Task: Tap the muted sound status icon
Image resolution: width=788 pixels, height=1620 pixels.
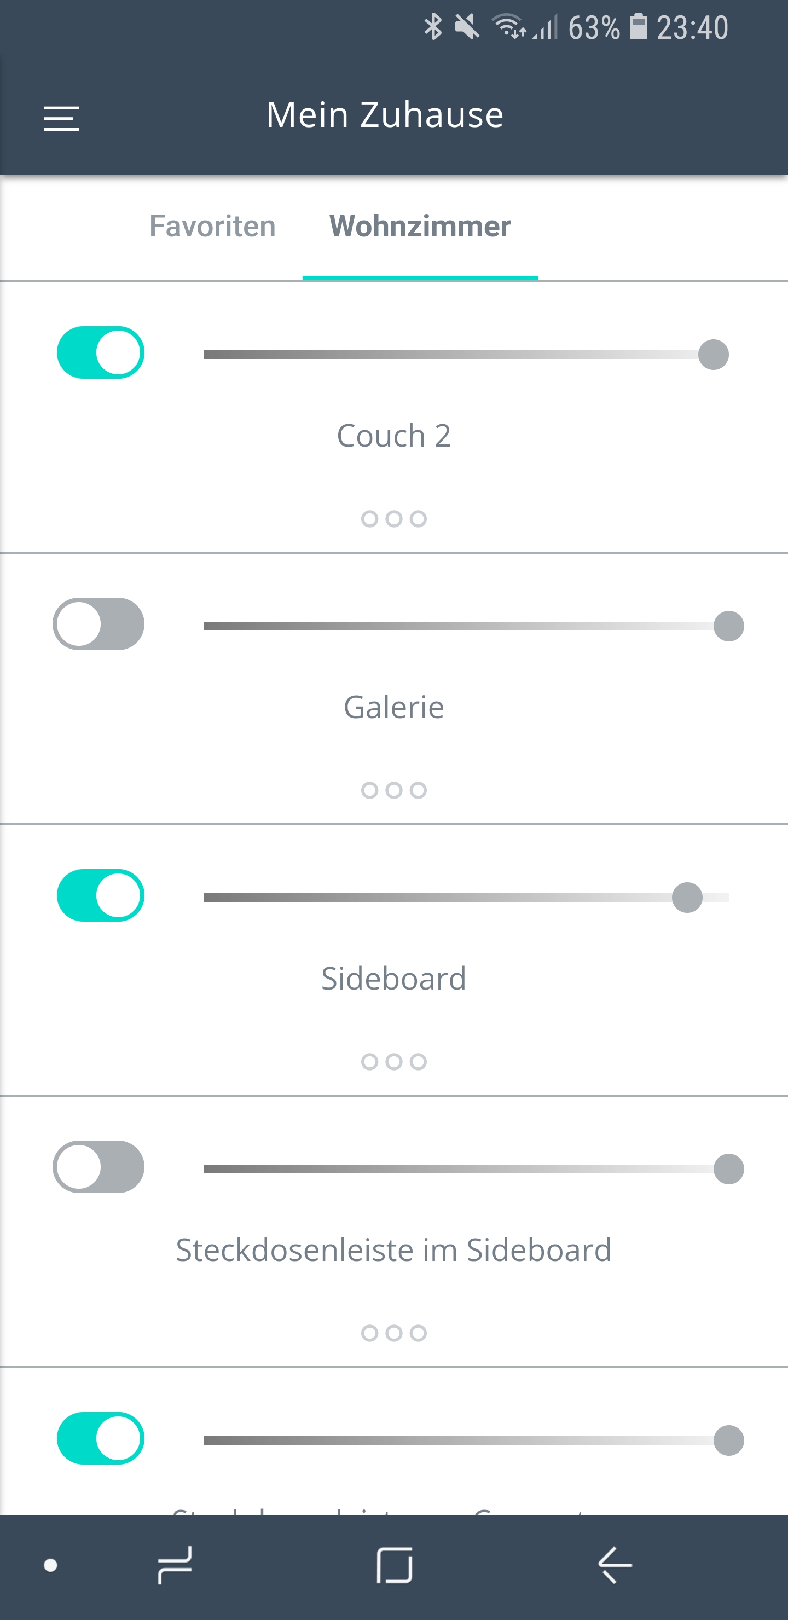Action: click(x=467, y=27)
